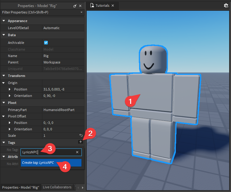The height and width of the screenshot is (192, 231).
Task: Expand the Pivot Offset Orientation property
Action: click(x=9, y=129)
